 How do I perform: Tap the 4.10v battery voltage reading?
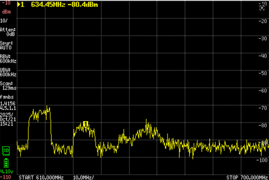6,172
